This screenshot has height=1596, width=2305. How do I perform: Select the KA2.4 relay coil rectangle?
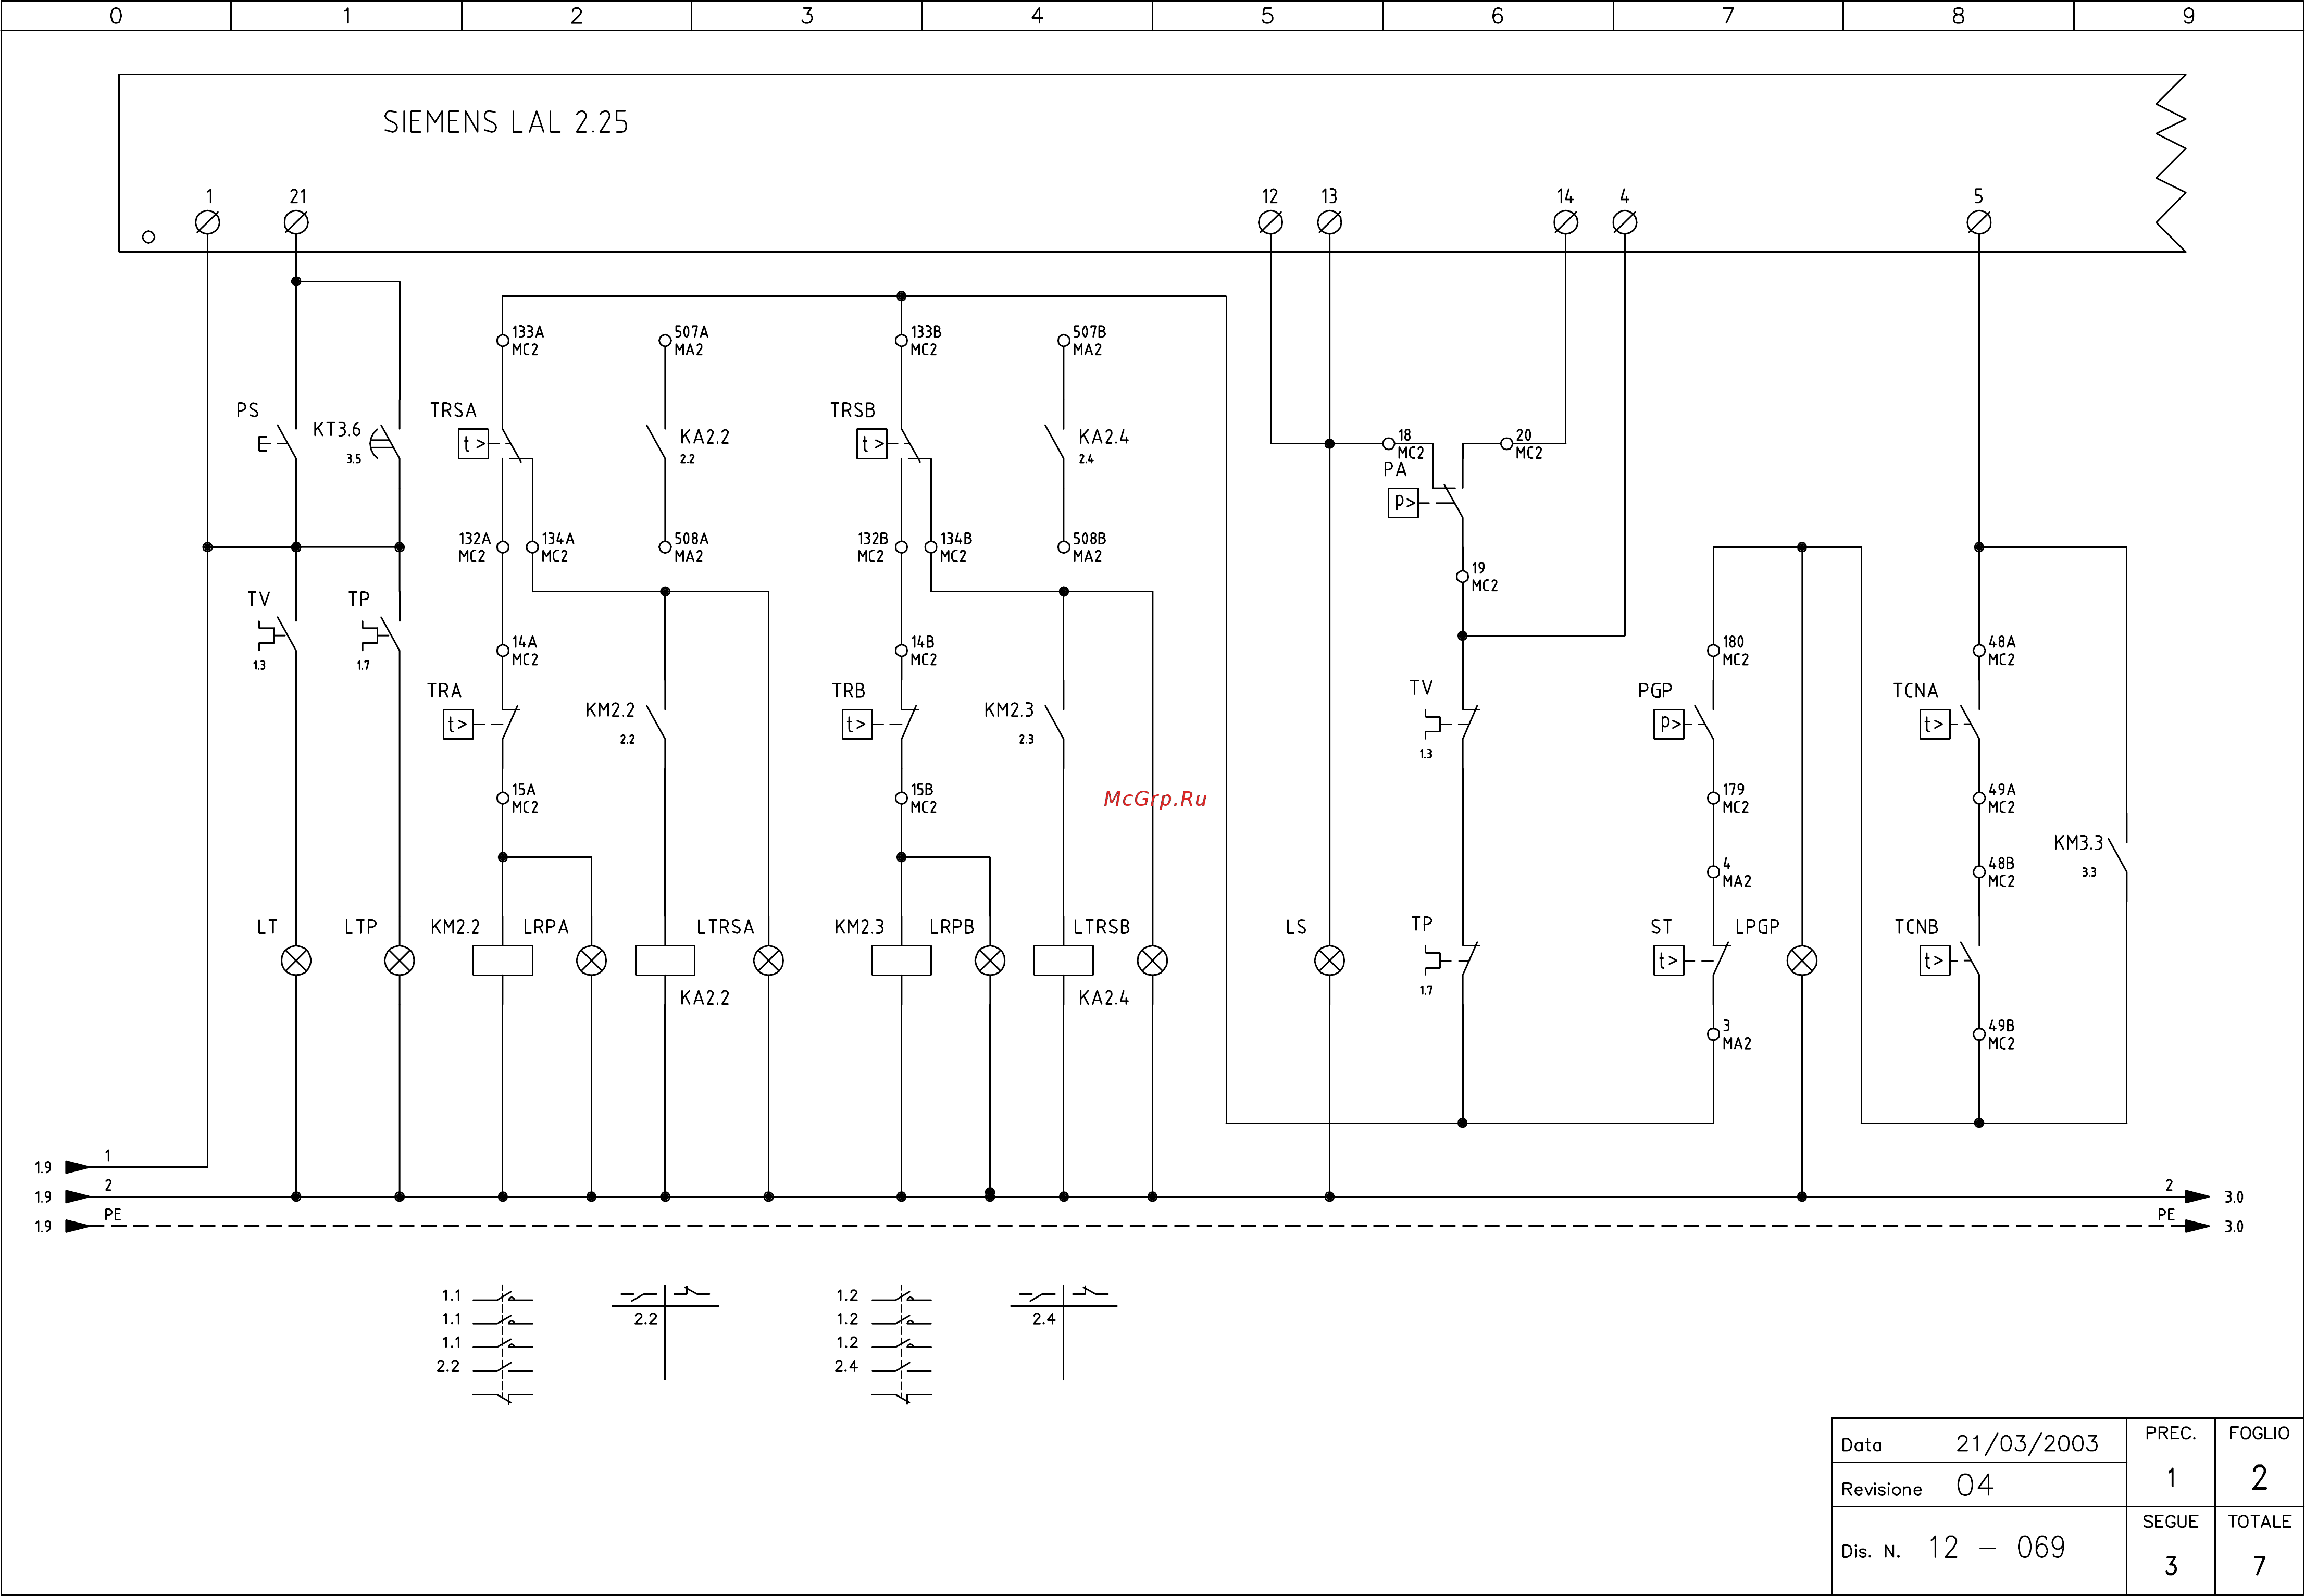(x=1063, y=961)
